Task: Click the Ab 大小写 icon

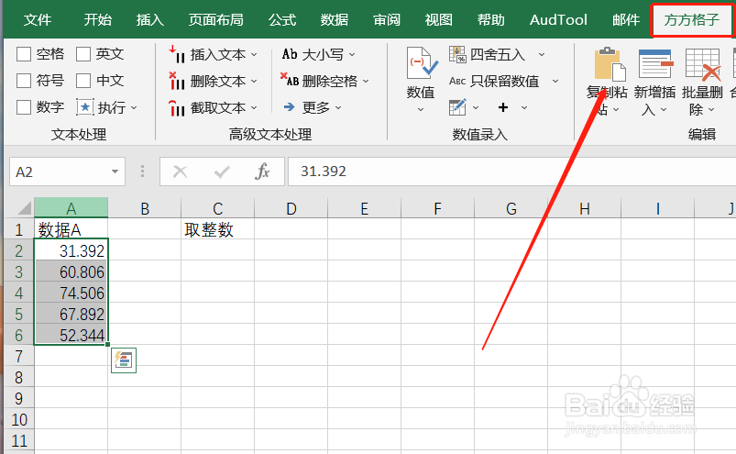Action: point(290,54)
